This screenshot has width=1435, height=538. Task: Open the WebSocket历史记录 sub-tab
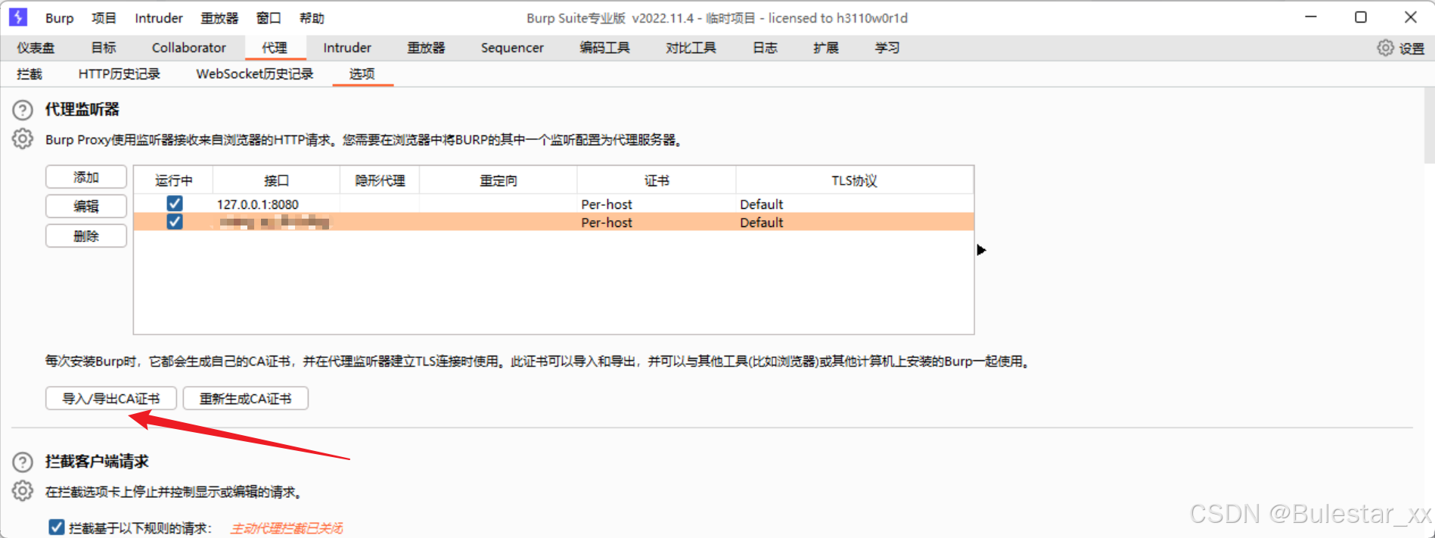tap(255, 74)
